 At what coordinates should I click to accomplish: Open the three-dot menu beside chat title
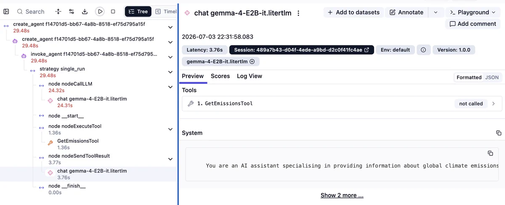tap(298, 13)
